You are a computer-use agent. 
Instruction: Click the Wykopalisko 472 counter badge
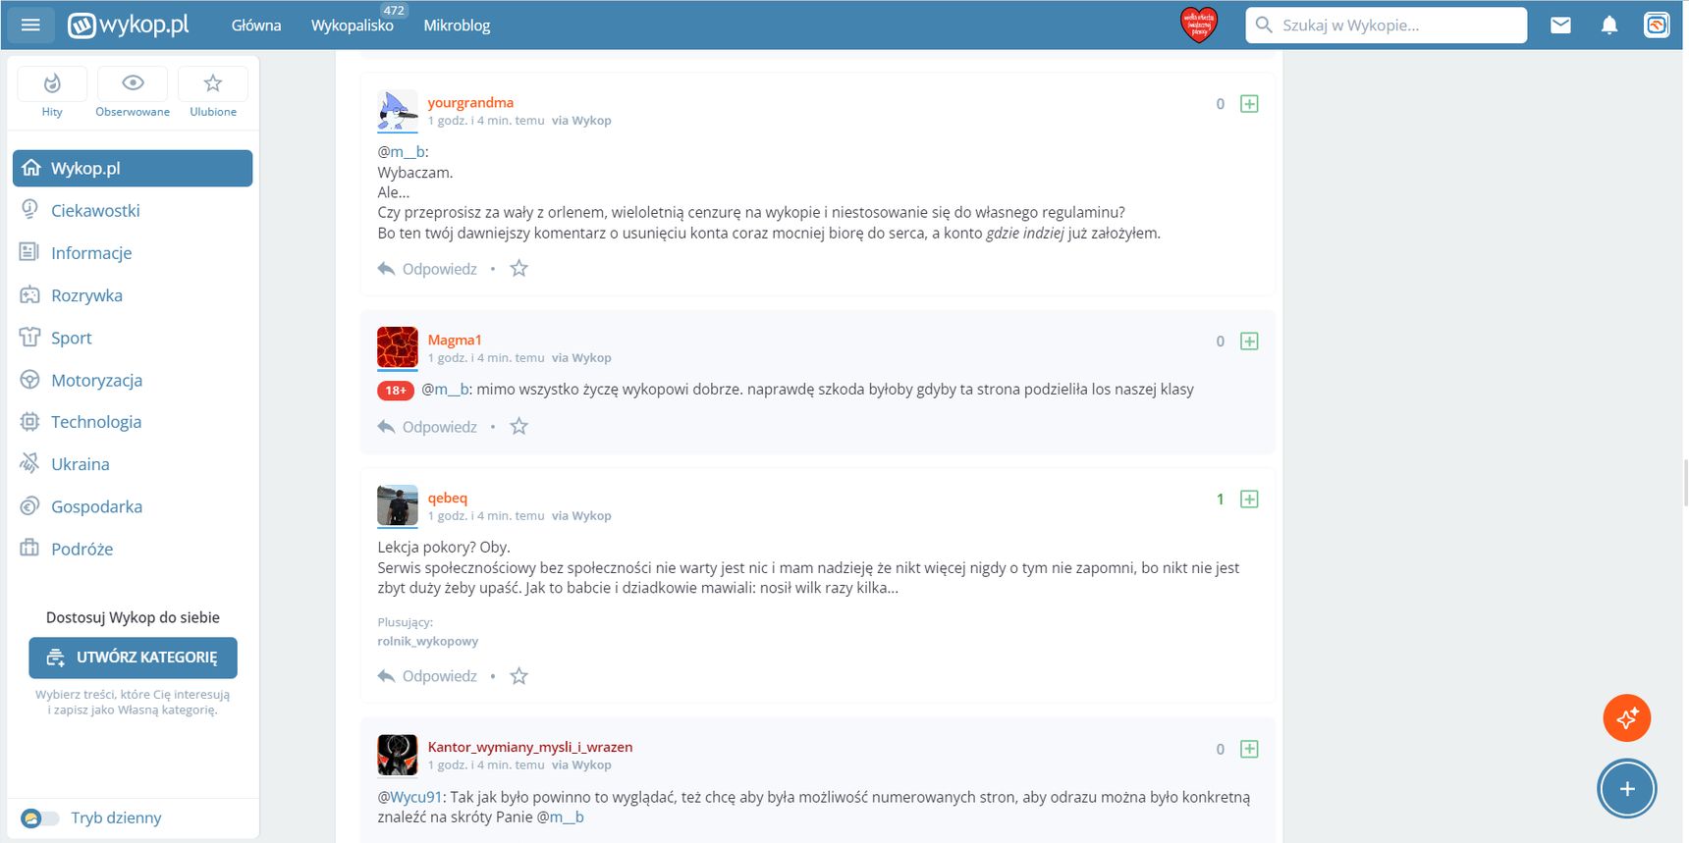click(x=394, y=10)
